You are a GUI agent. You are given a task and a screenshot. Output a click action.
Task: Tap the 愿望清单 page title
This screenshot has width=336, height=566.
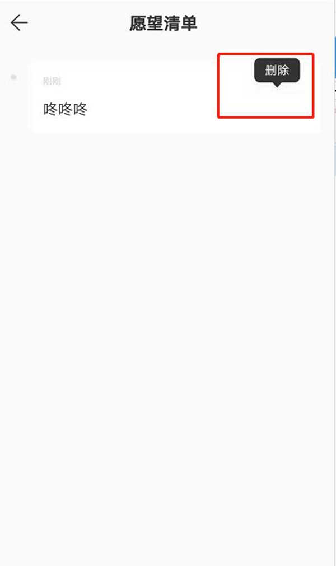(164, 24)
